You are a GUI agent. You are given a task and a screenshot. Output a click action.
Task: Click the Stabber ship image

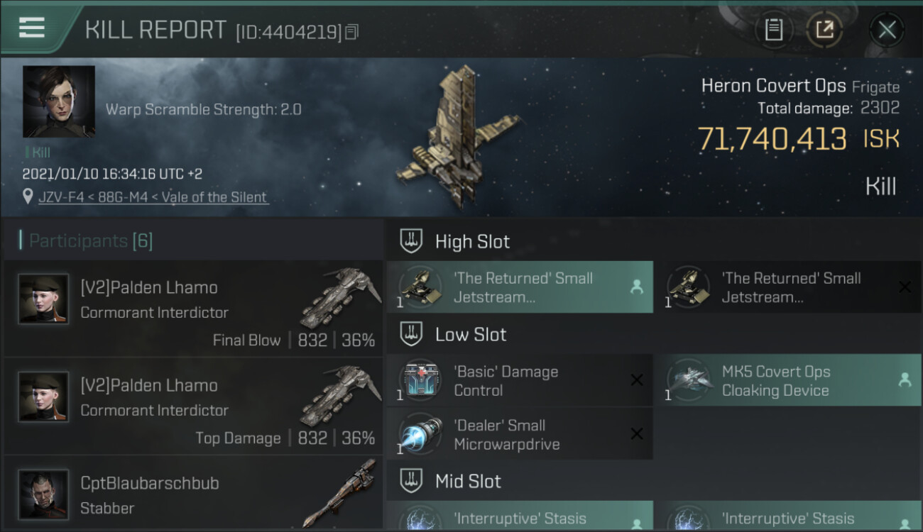click(339, 493)
